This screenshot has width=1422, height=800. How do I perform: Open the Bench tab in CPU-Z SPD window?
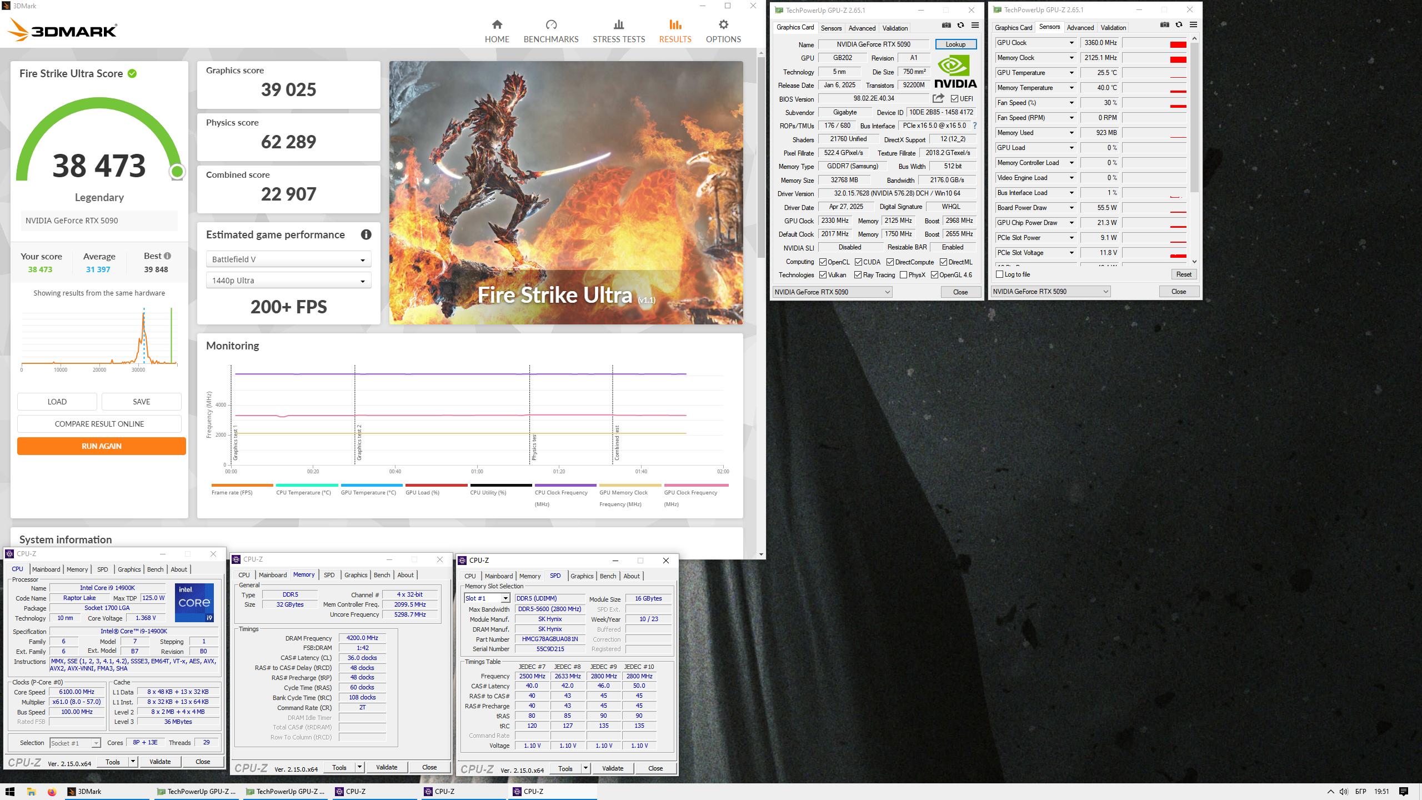coord(608,576)
